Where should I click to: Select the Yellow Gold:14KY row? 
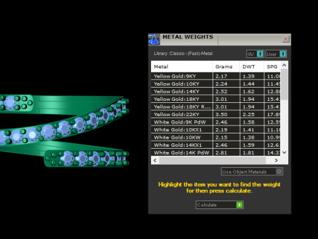[x=216, y=92]
